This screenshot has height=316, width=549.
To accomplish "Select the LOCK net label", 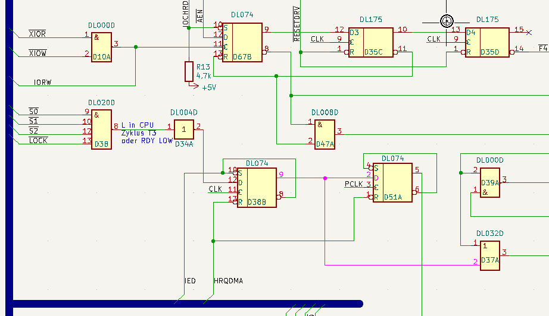I will (38, 140).
